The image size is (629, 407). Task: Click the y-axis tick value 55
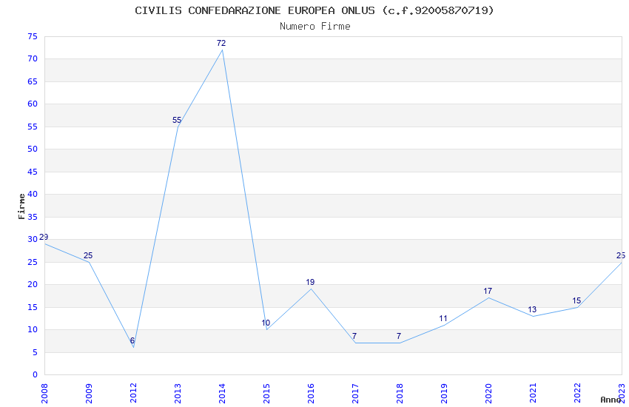33,127
